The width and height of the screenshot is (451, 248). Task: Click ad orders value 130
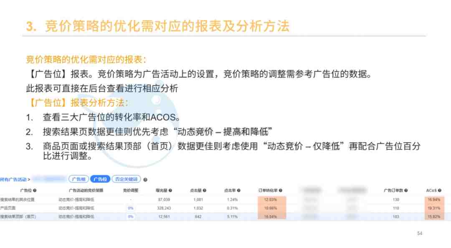[396, 200]
